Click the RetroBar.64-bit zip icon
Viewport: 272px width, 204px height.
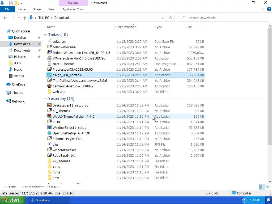point(49,155)
